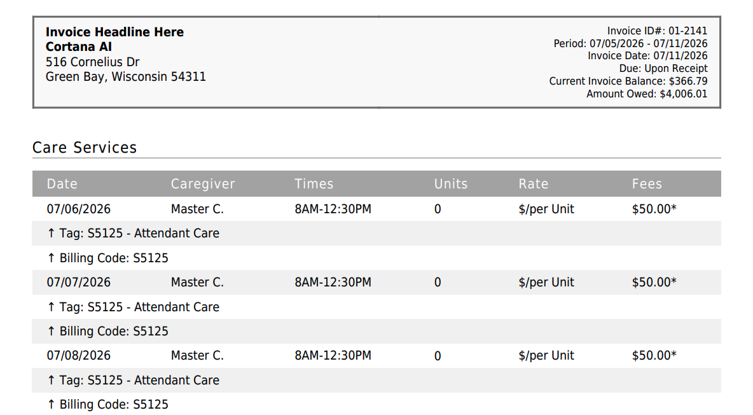Select the 516 Cornelius Dr address line
The height and width of the screenshot is (415, 753).
coord(92,62)
